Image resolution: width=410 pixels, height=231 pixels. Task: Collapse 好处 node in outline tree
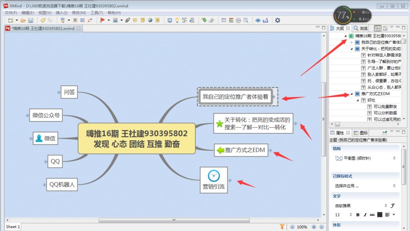[x=358, y=100]
